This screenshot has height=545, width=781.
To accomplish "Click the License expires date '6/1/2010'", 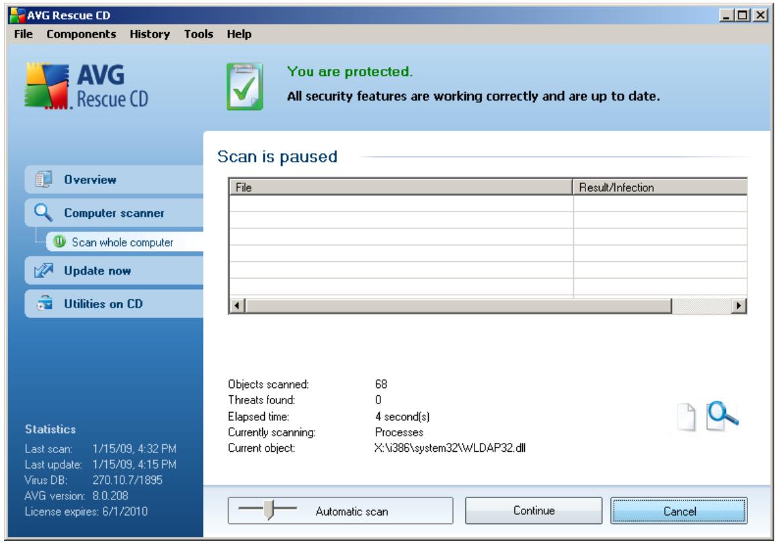I will coord(125,511).
